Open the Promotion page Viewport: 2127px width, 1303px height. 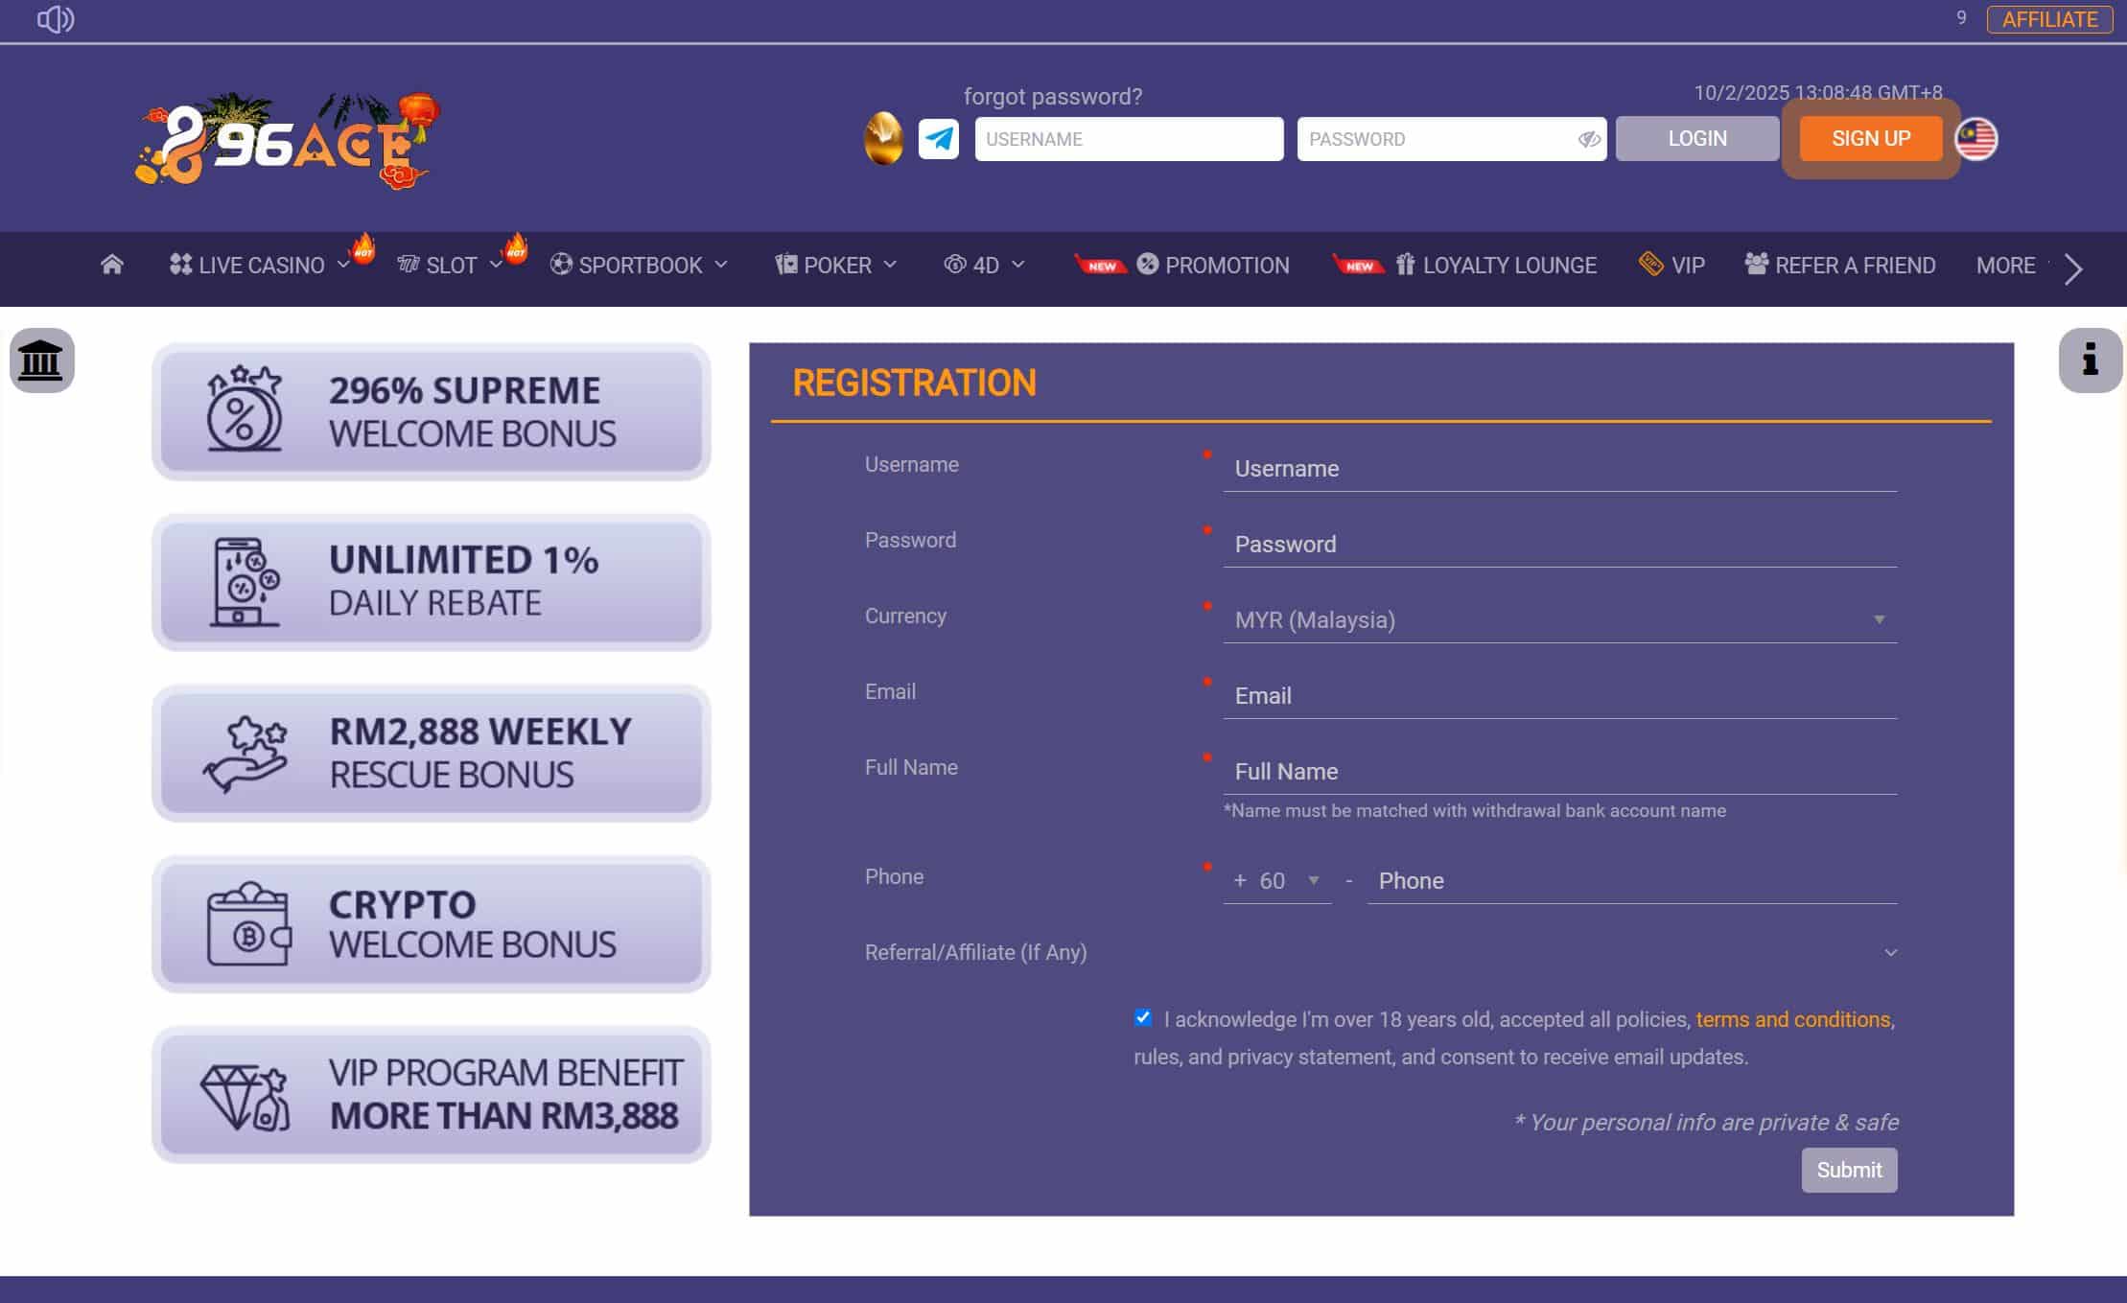[x=1212, y=266]
